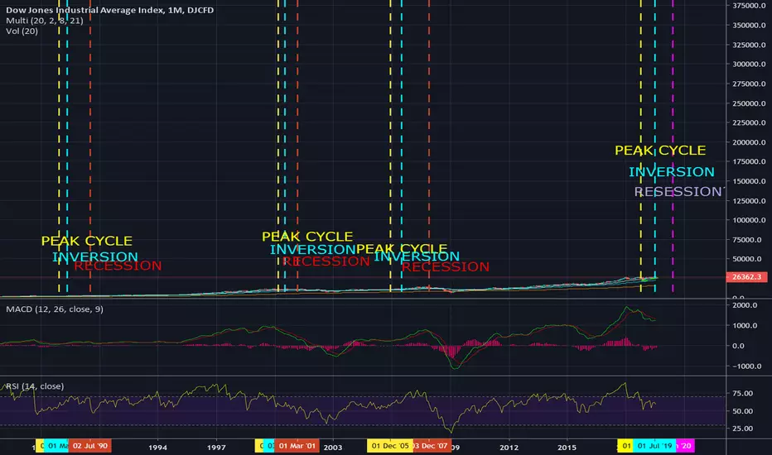Click the 200000.0 price axis label
This screenshot has height=455, width=772.
pyautogui.click(x=749, y=142)
